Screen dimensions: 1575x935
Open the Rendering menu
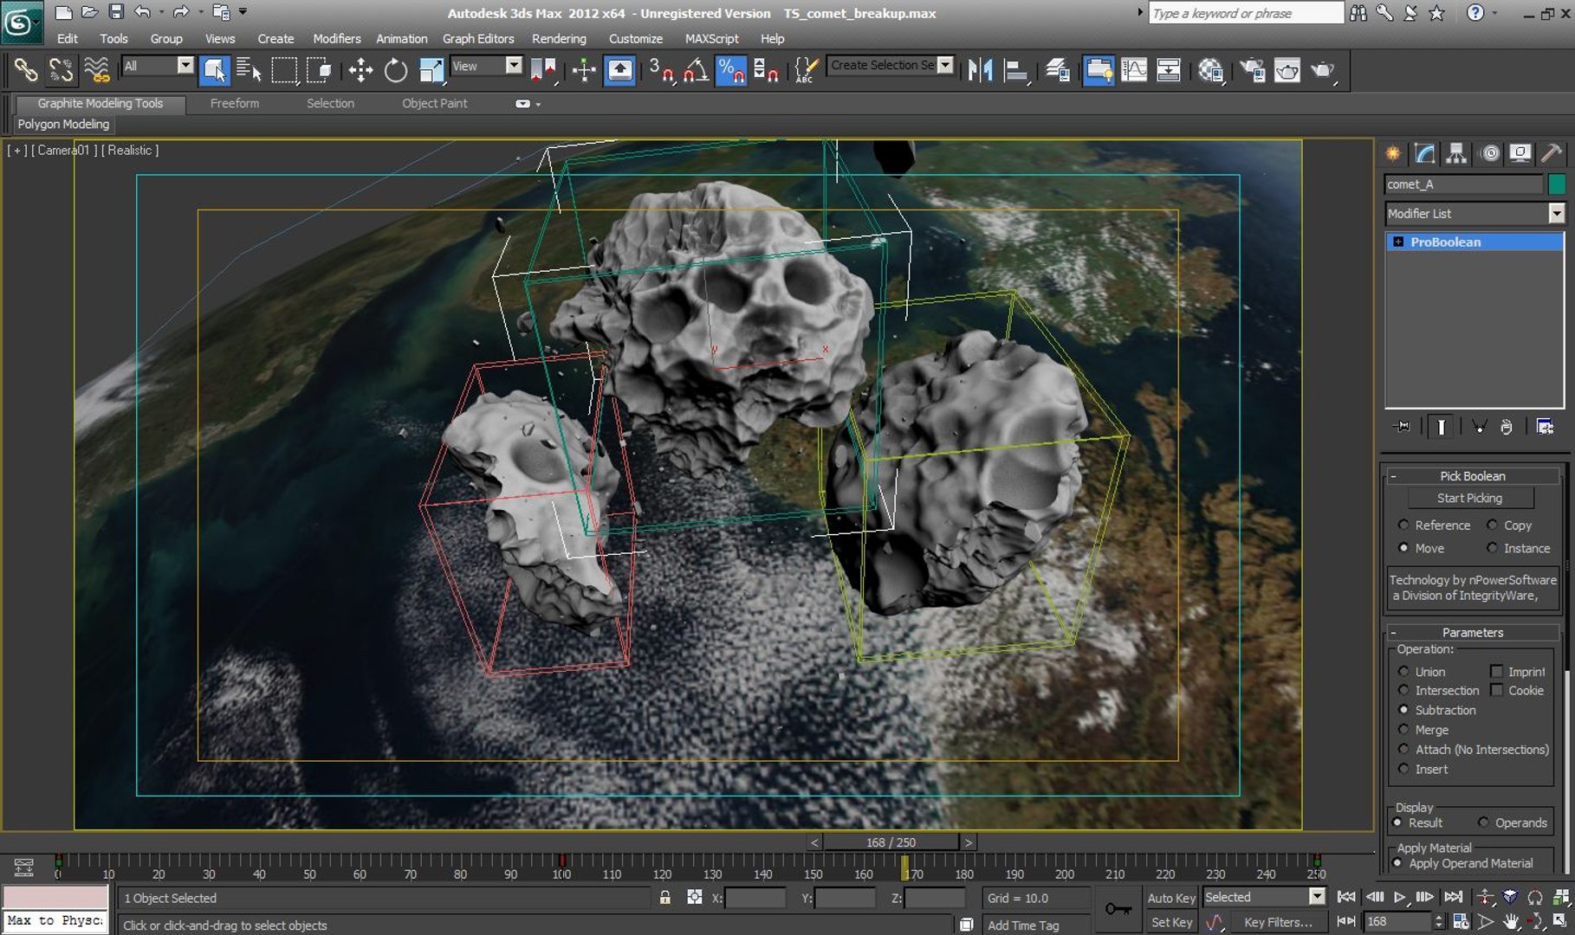559,39
